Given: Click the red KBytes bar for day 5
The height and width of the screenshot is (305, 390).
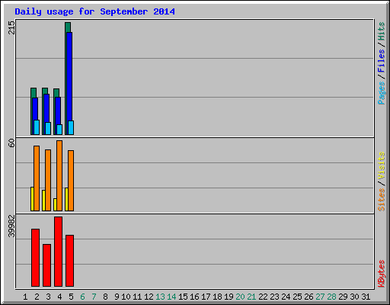Looking at the screenshot, I should 69,261.
